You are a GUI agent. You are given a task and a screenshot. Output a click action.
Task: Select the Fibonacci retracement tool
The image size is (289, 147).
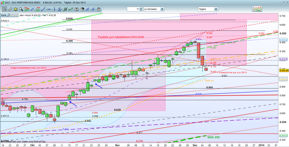[65, 9]
